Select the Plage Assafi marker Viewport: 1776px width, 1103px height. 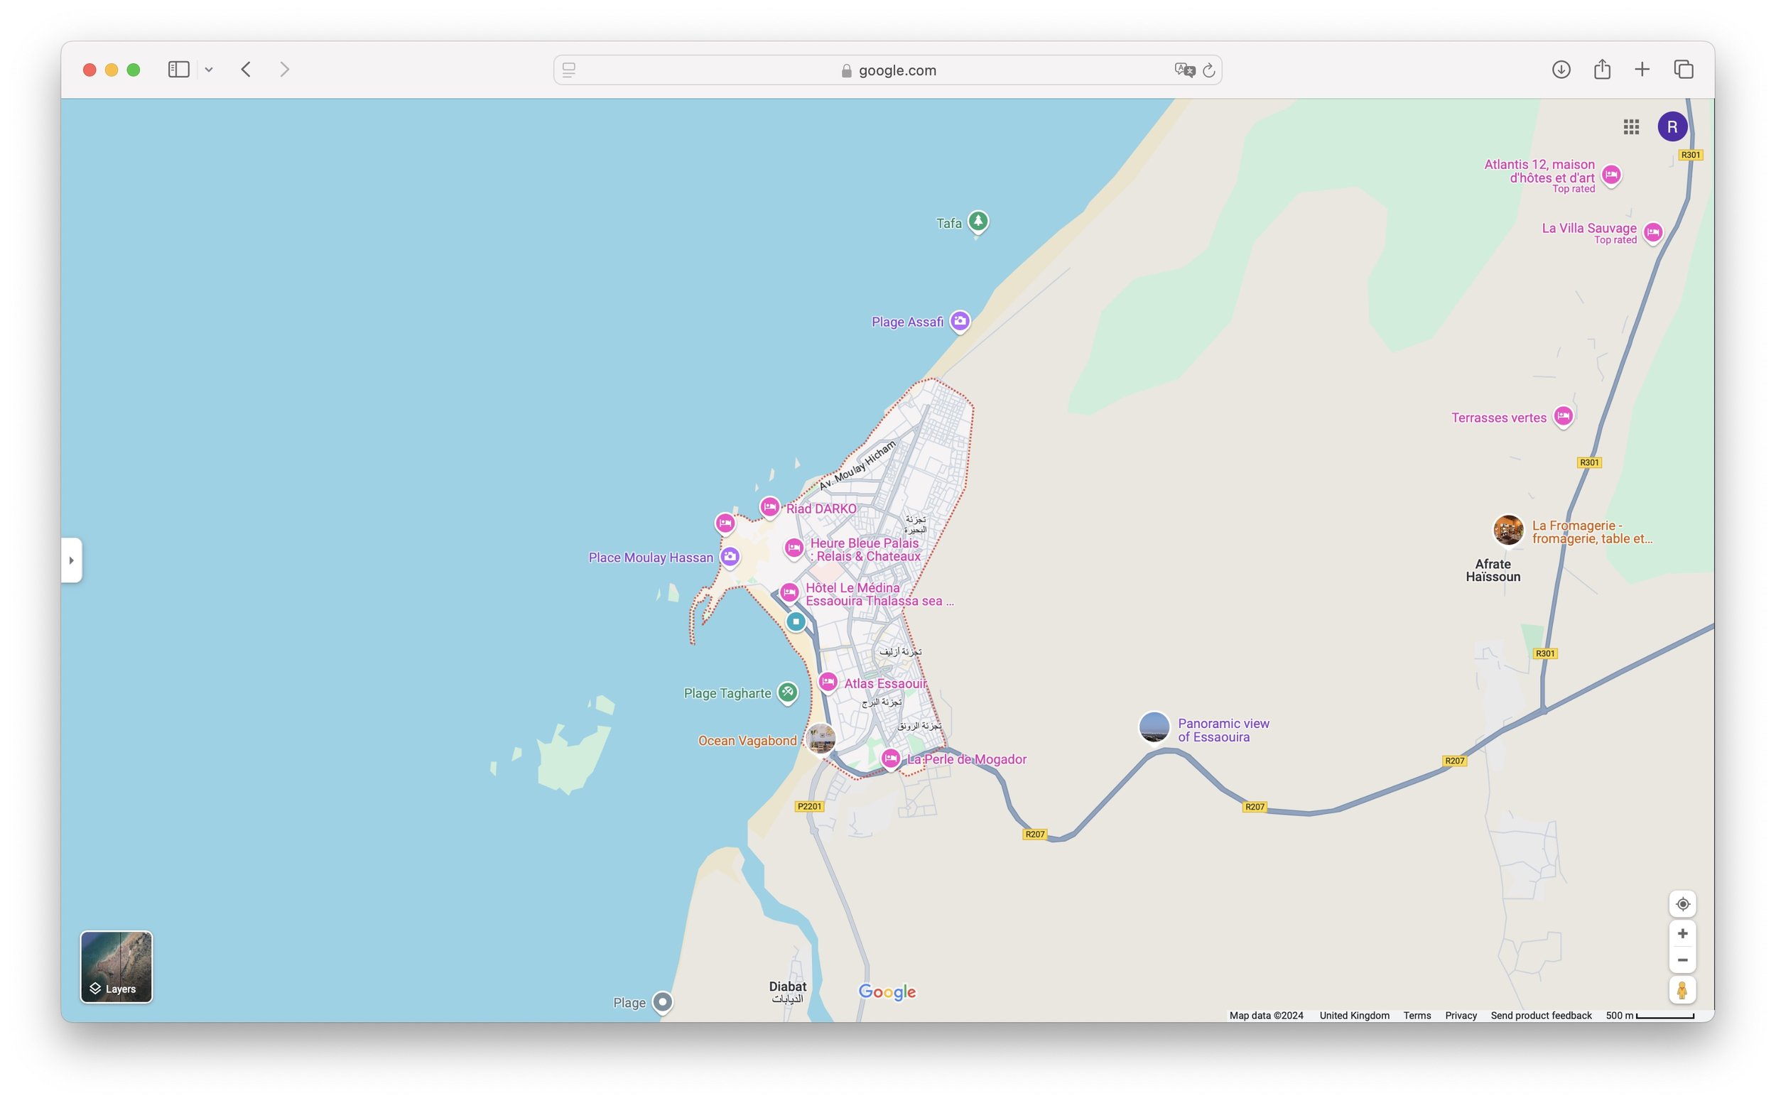click(960, 321)
